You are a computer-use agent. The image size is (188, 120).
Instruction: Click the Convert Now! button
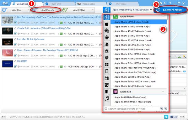pos(170,10)
